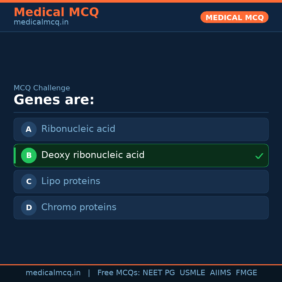This screenshot has width=282, height=282.
Task: Select the green B circle badge
Action: point(29,155)
